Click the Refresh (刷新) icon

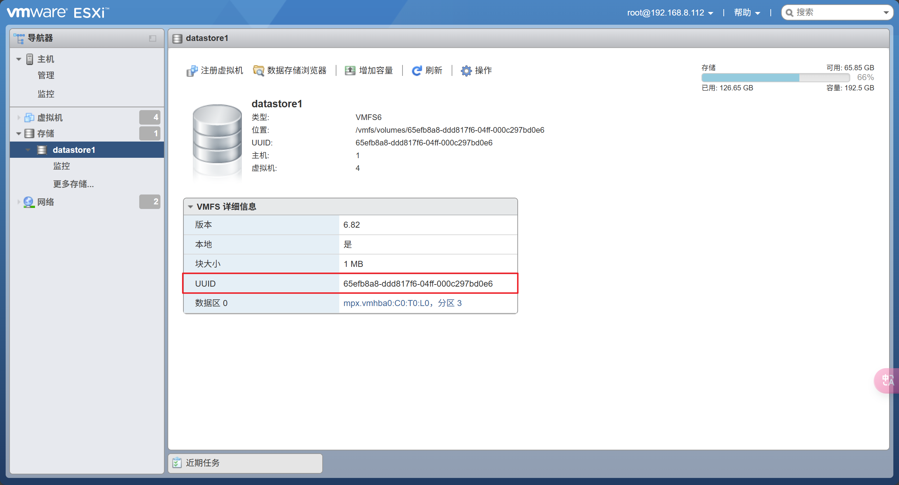pyautogui.click(x=417, y=71)
